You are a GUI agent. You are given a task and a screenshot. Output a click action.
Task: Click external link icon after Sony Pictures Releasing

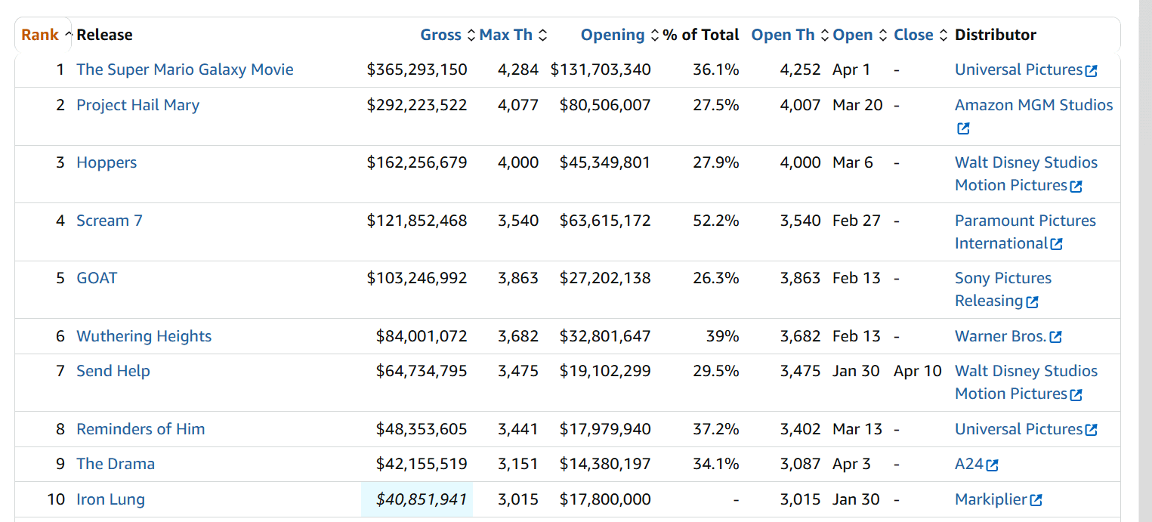click(x=1033, y=301)
